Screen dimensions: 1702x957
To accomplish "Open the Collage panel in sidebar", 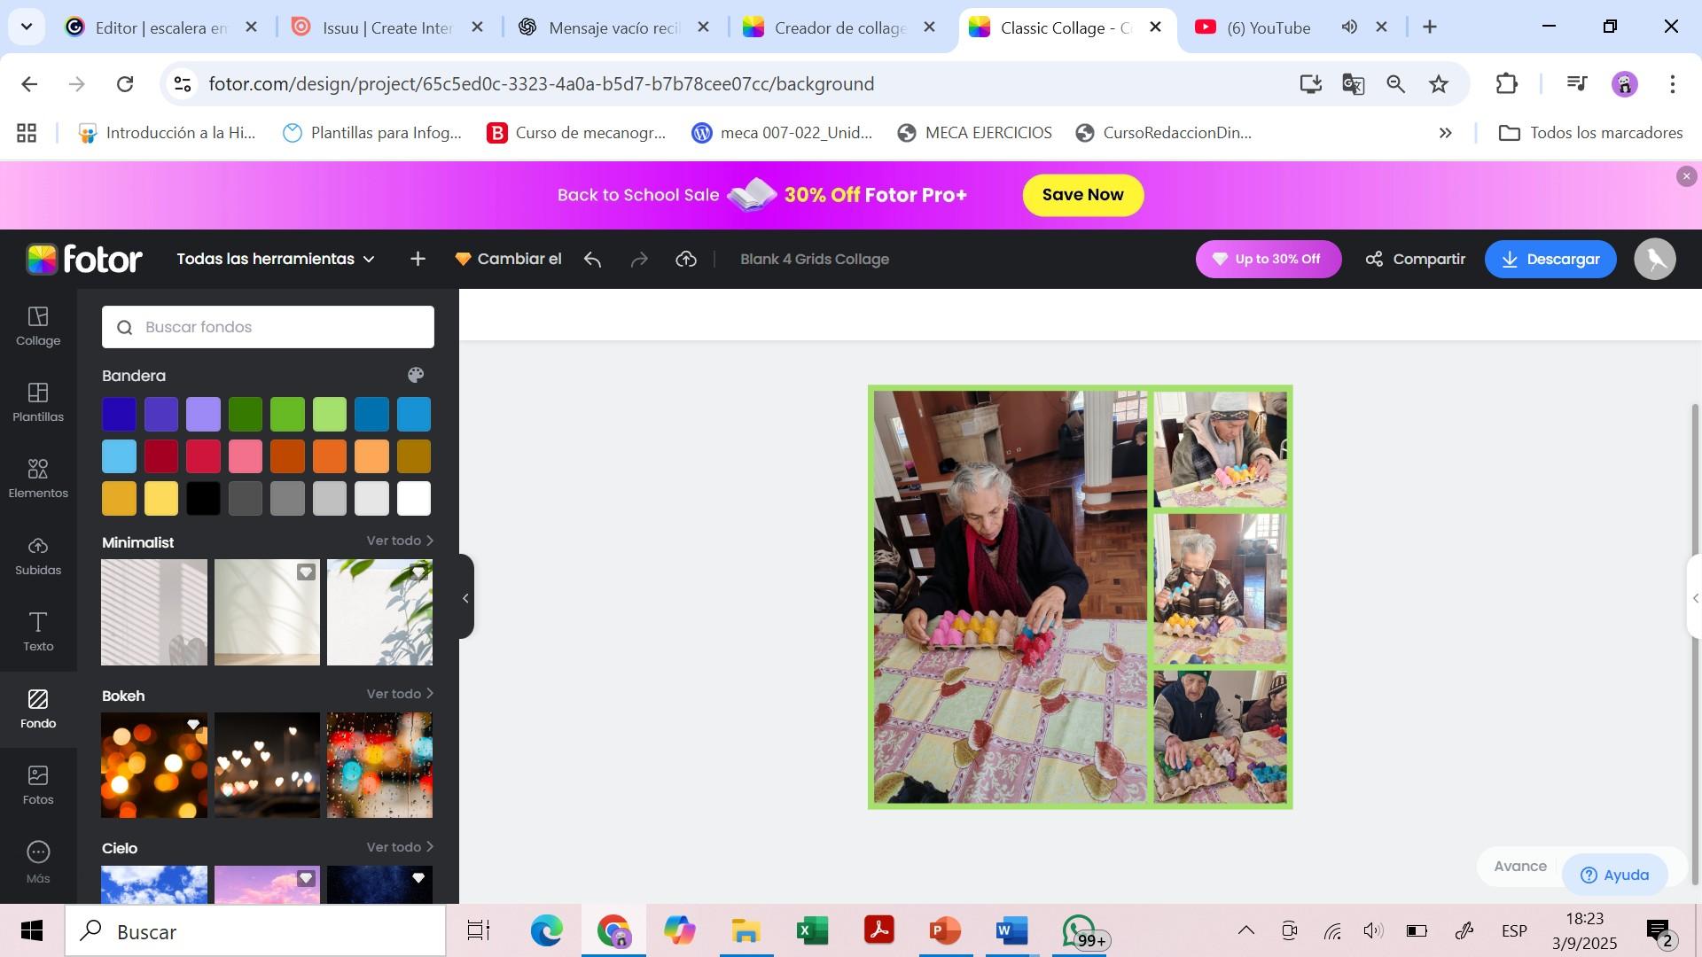I will pyautogui.click(x=38, y=326).
